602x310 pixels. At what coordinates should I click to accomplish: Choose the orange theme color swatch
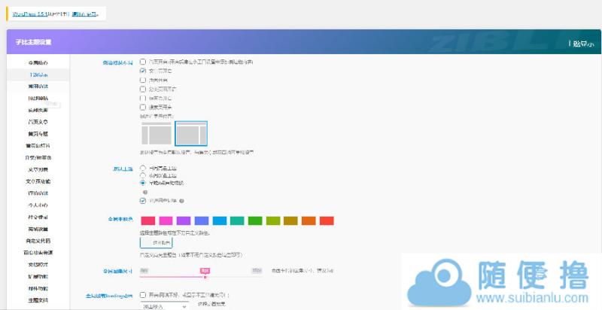click(x=309, y=220)
